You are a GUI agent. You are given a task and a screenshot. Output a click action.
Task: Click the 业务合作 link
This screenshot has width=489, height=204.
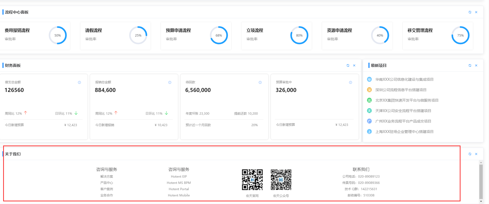(x=107, y=195)
